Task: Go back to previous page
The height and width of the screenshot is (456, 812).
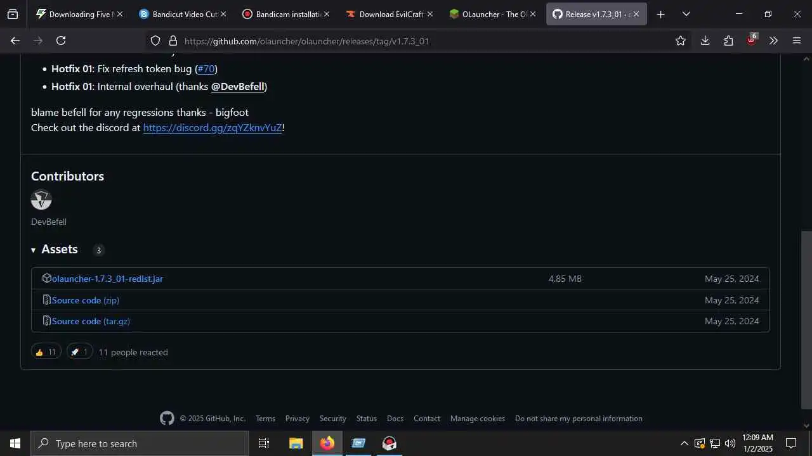Action: [15, 41]
